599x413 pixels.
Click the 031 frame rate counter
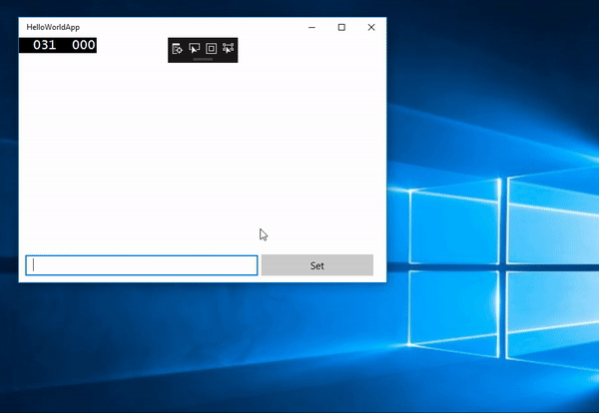[44, 46]
